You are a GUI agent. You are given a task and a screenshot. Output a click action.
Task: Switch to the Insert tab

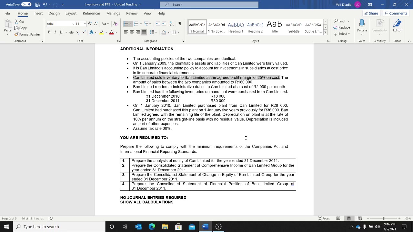38,13
